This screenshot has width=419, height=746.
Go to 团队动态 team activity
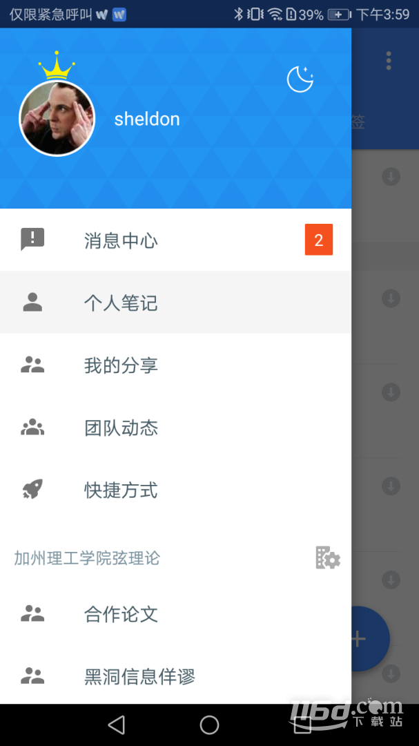(175, 428)
